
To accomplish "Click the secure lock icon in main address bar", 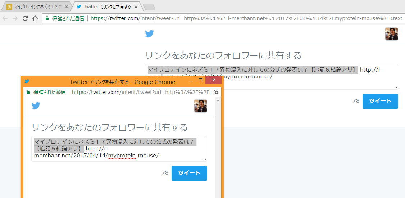I will [47, 18].
